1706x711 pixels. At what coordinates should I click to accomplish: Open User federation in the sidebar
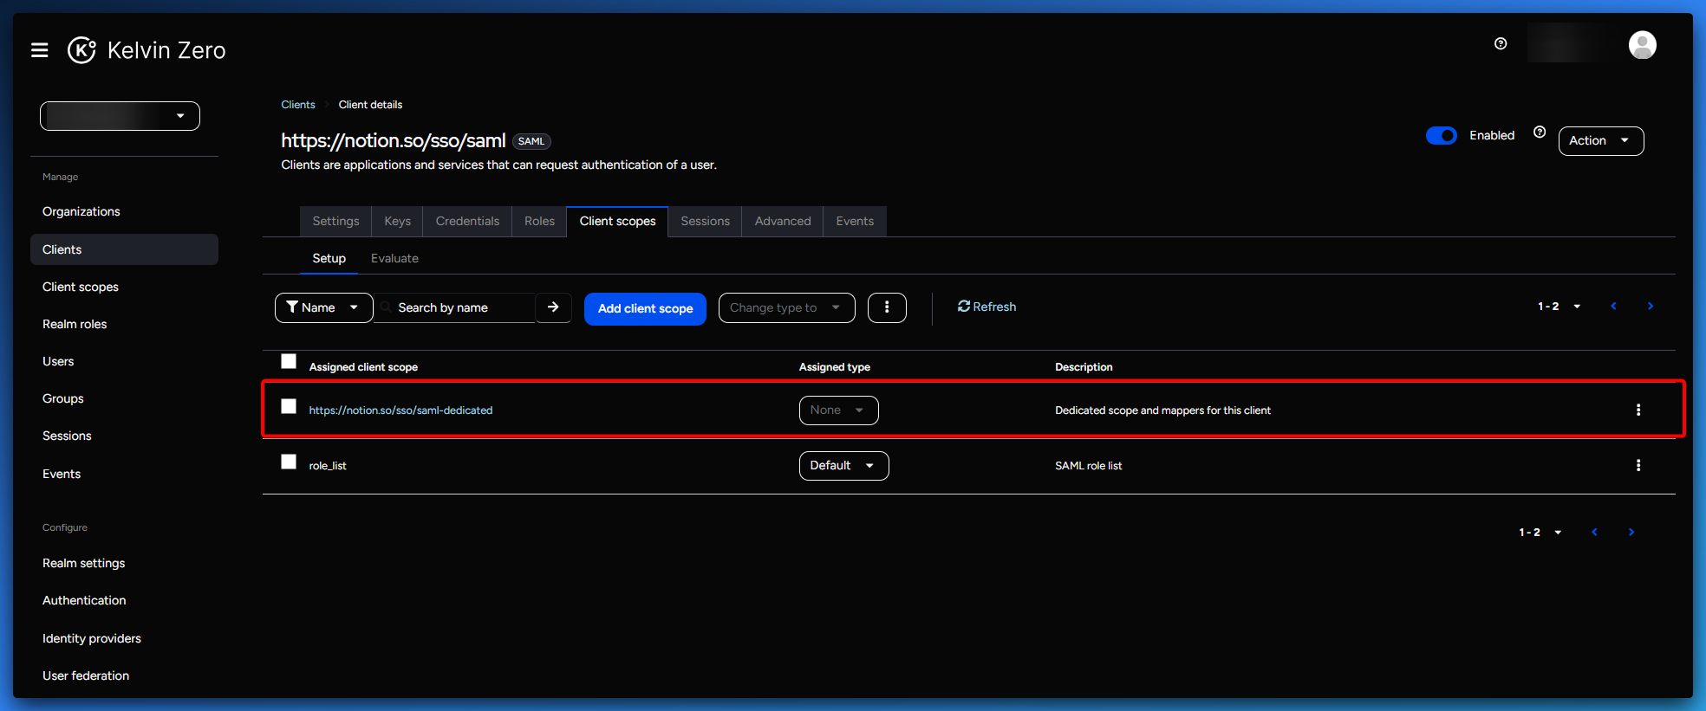click(124, 675)
